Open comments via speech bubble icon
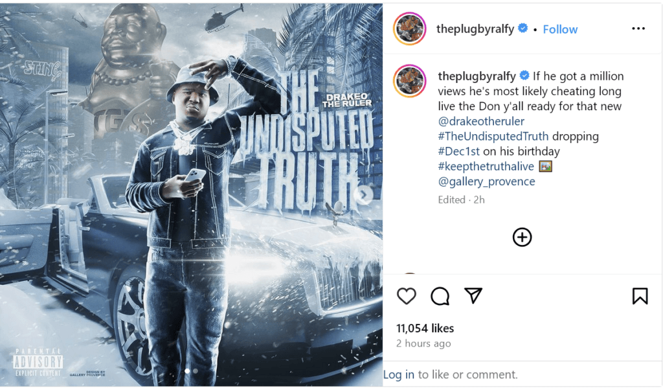This screenshot has height=388, width=663. (440, 296)
